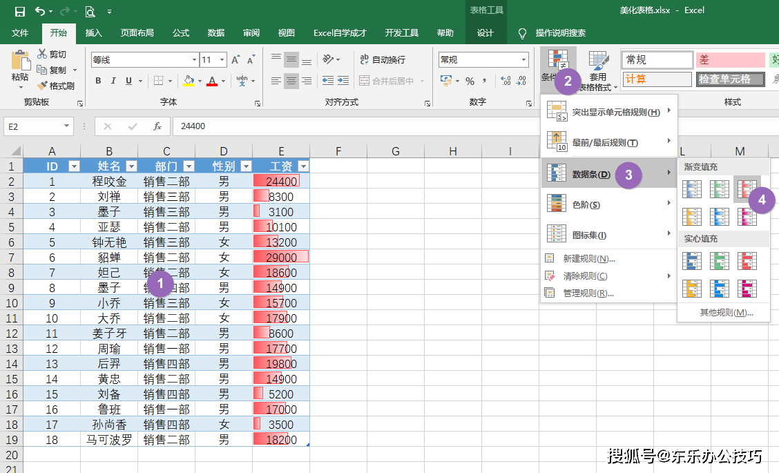Save the workbook with the floppy icon

pyautogui.click(x=20, y=11)
